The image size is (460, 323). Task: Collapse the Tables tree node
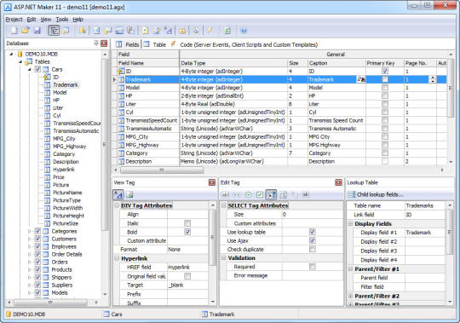click(x=20, y=61)
